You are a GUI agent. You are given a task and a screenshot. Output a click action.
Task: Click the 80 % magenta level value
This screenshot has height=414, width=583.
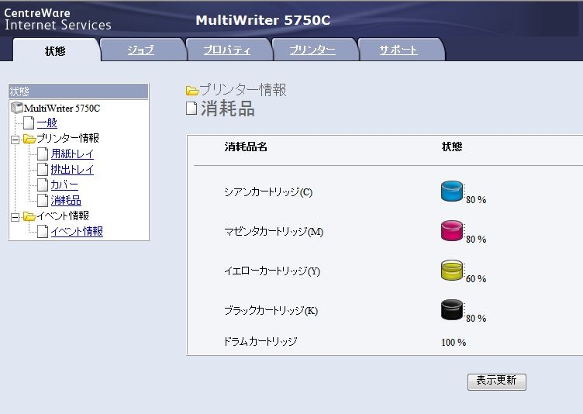point(476,240)
